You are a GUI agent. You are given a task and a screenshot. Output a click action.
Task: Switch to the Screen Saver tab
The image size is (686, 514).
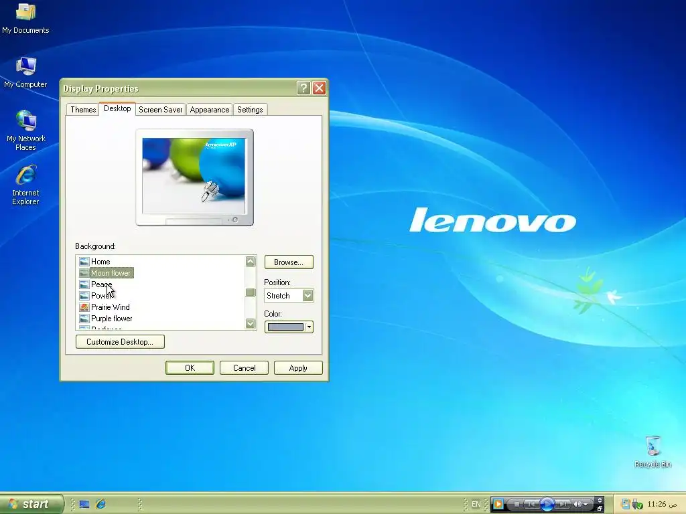[161, 110]
